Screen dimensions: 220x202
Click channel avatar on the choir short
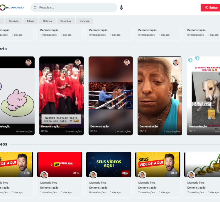(x=77, y=62)
